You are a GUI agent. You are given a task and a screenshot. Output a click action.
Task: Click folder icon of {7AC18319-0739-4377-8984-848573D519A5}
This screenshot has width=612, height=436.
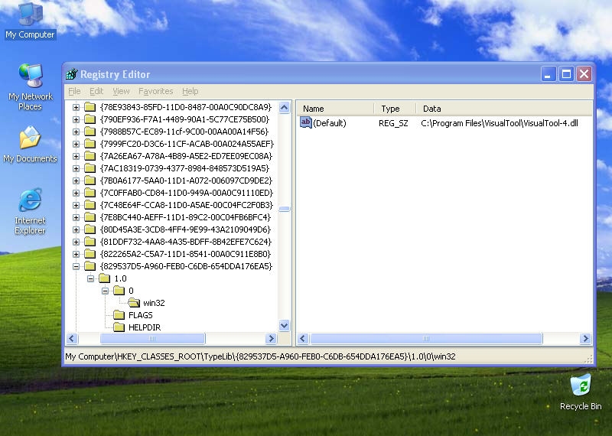pos(90,168)
